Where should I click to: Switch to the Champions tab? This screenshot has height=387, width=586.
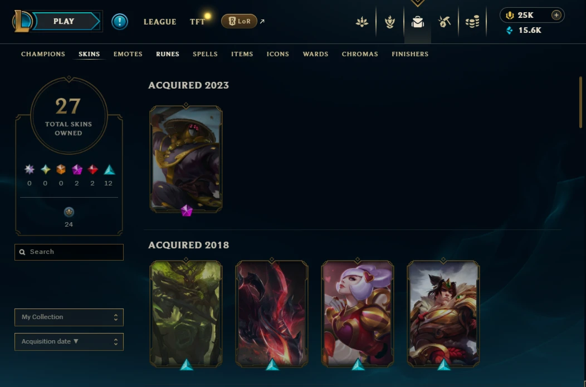tap(43, 54)
